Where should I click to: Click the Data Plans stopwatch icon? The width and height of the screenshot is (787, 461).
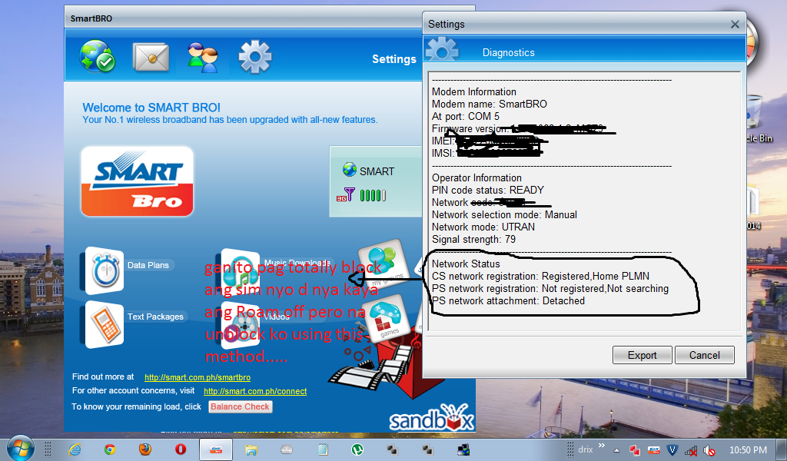click(x=104, y=270)
